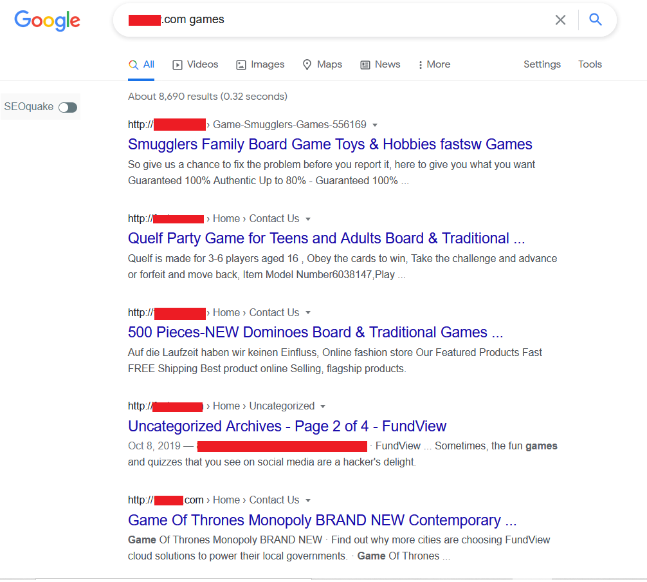Screen dimensions: 647x582
Task: Click 'Home › Uncategorized' breadcrumb text
Action: pyautogui.click(x=264, y=406)
